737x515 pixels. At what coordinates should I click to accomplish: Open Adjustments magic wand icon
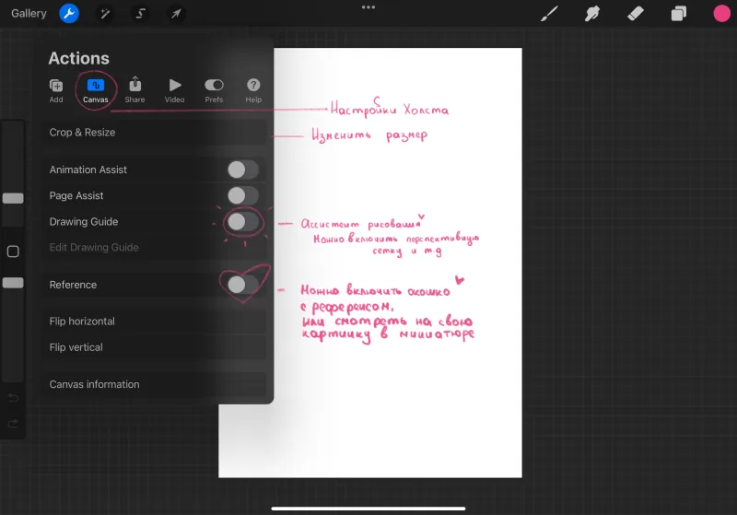(x=105, y=14)
